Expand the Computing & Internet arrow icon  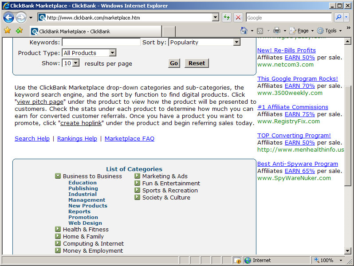point(58,243)
